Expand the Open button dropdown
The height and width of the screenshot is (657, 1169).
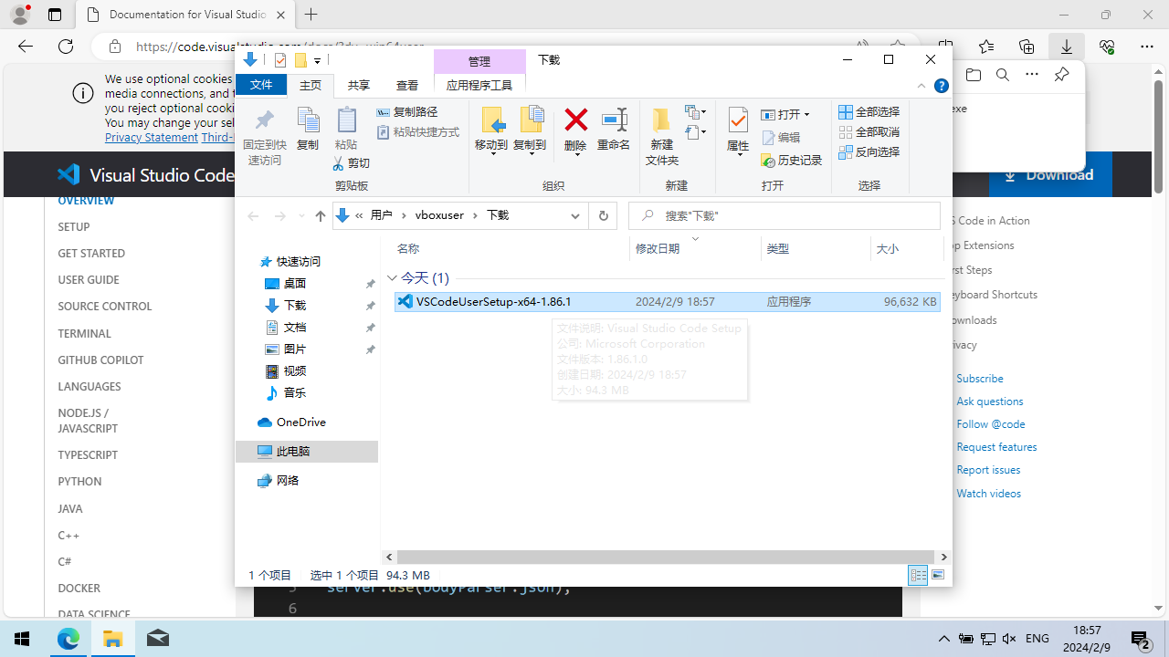coord(807,115)
